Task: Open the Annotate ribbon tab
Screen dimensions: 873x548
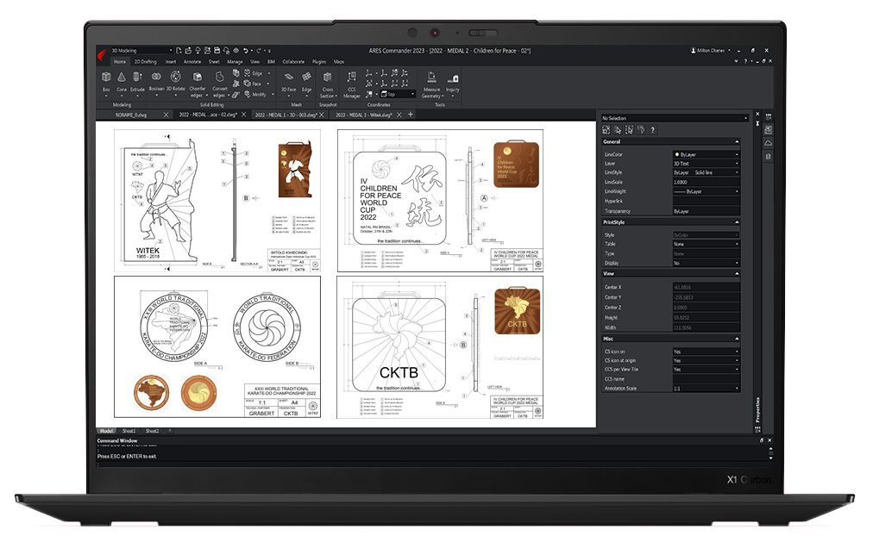Action: point(192,62)
